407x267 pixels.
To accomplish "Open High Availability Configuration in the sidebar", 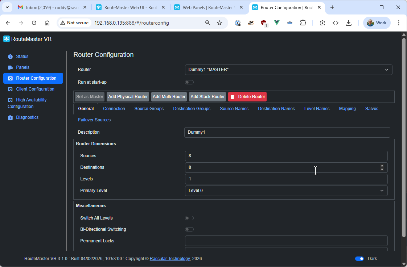I will (27, 103).
